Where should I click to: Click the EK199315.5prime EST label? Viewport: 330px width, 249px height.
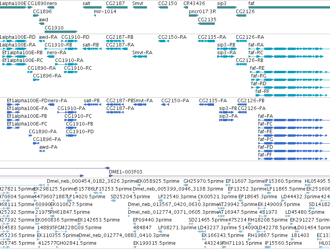pyautogui.click(x=154, y=243)
